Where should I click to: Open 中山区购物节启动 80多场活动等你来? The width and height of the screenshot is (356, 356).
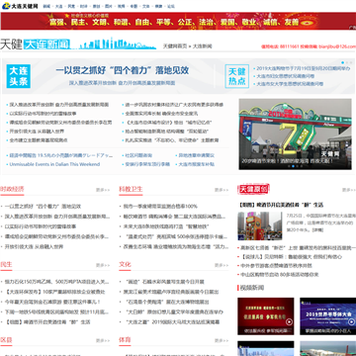tap(280, 274)
